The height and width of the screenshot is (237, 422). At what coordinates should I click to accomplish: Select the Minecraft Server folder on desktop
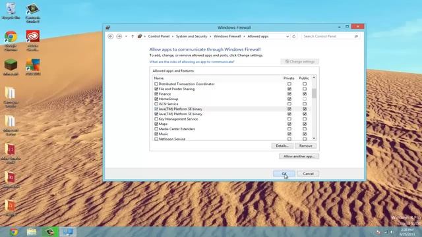click(11, 126)
